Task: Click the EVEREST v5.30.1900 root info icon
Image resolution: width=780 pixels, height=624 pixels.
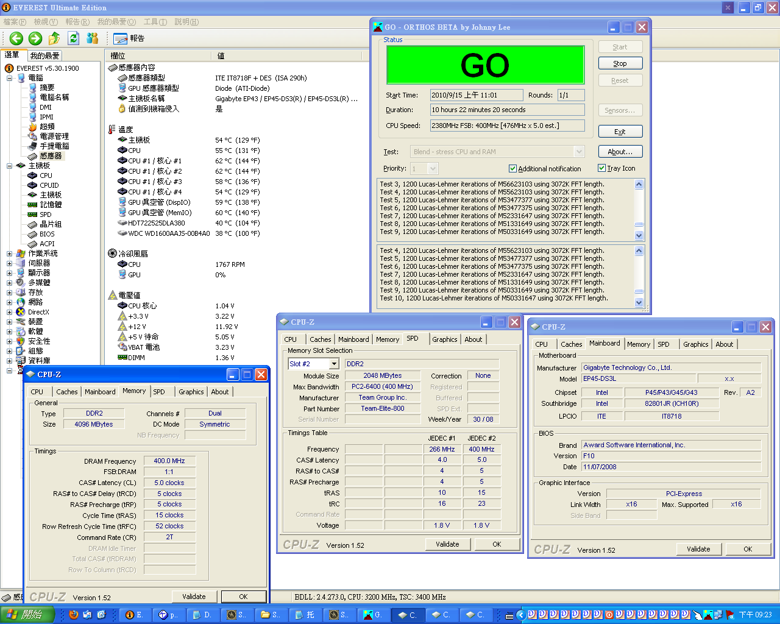Action: click(x=9, y=68)
